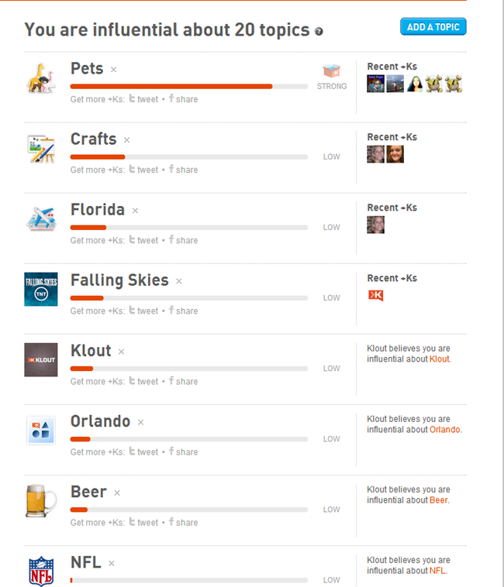Click the Florida recent +K avatar

[375, 225]
